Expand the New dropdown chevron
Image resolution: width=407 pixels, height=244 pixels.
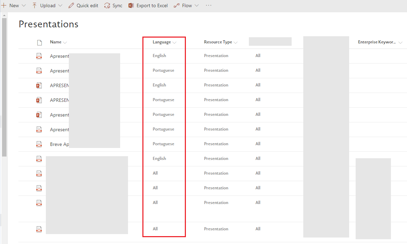[23, 5]
